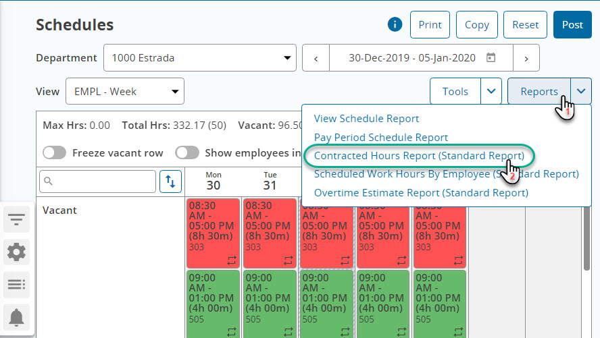Select Monday green 09:00 AM shift block
The height and width of the screenshot is (338, 600).
(x=213, y=304)
